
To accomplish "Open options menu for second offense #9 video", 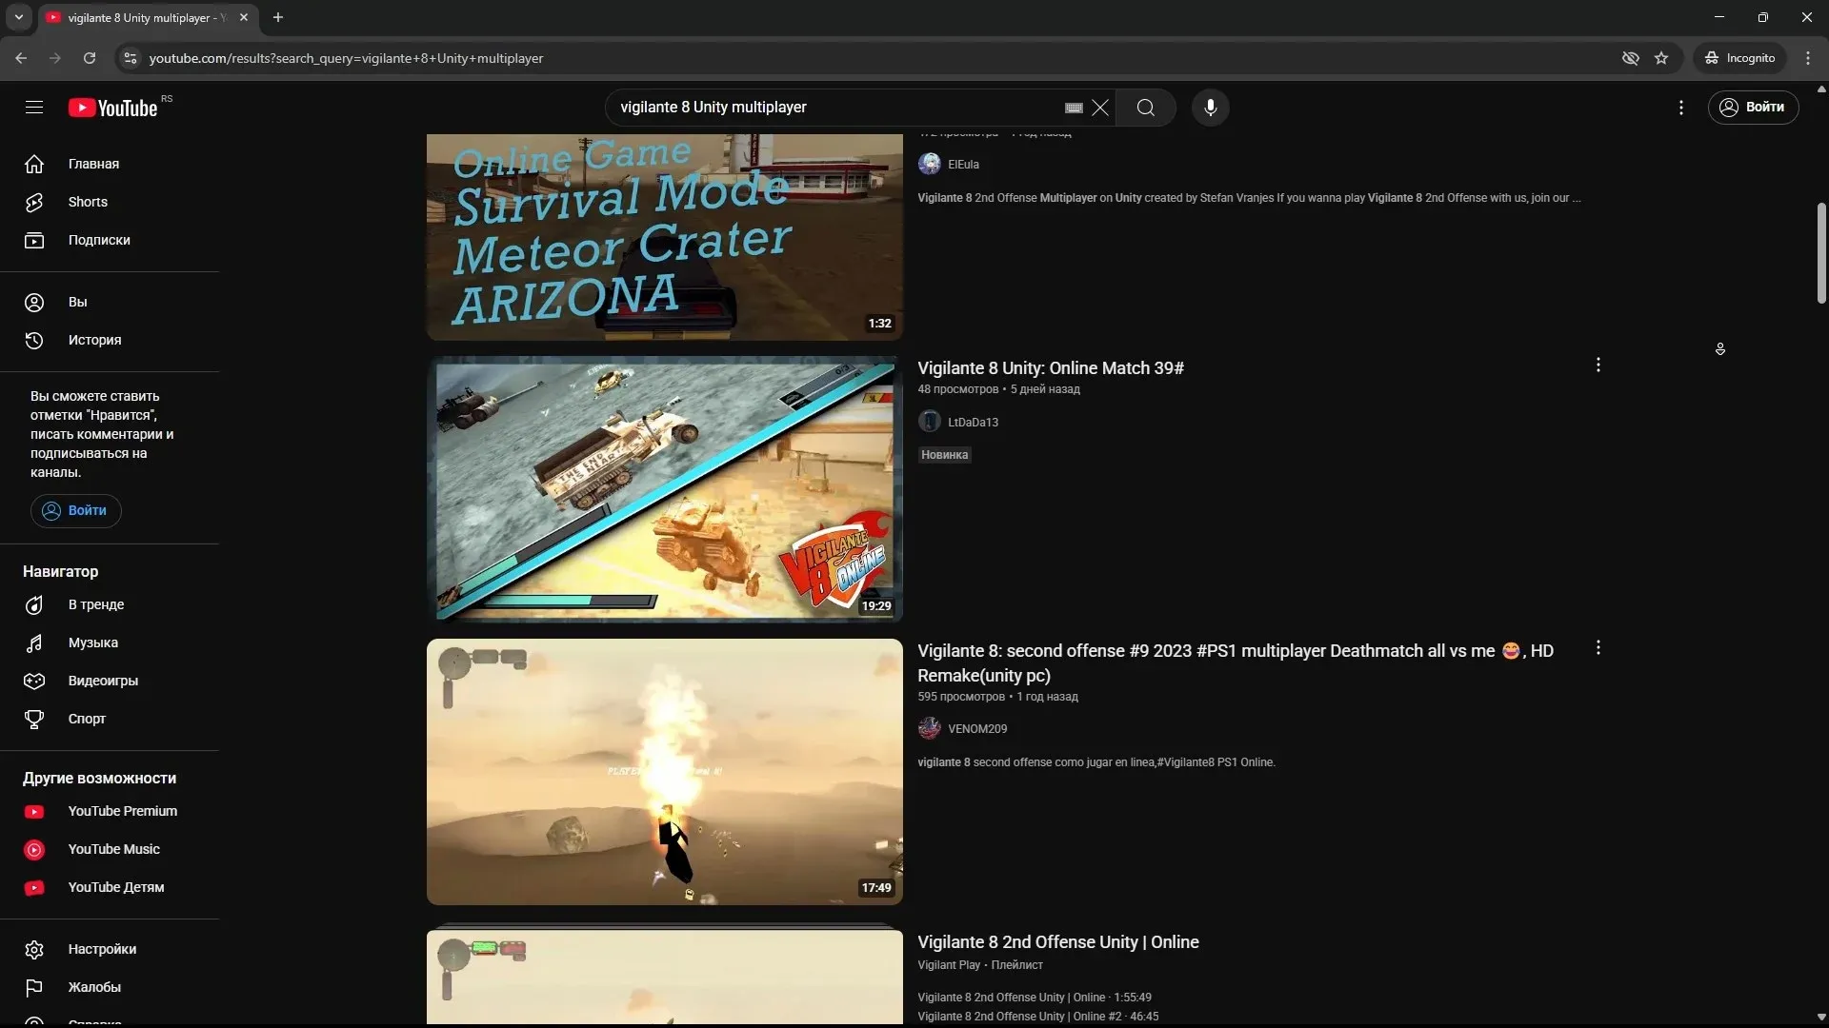I will tap(1598, 648).
